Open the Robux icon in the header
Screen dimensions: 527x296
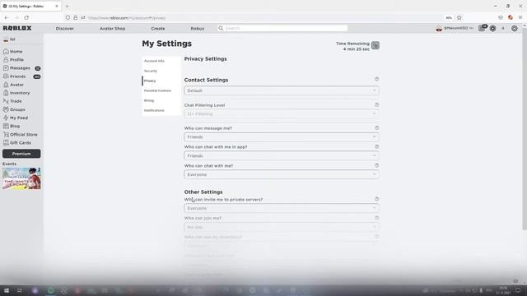point(493,29)
